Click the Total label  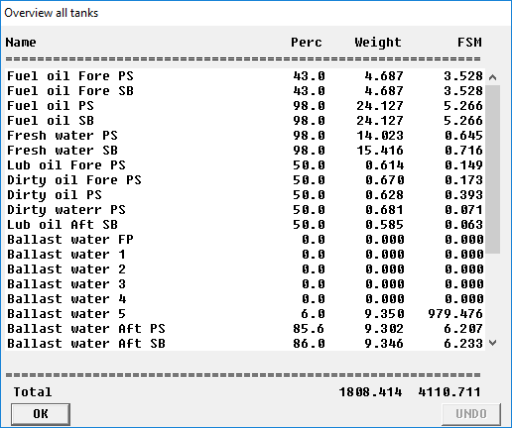[x=33, y=392]
